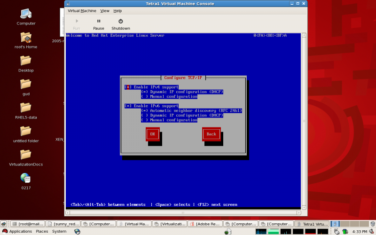Open the gud folder icon
Screen dimensions: 376x235
tap(26, 84)
